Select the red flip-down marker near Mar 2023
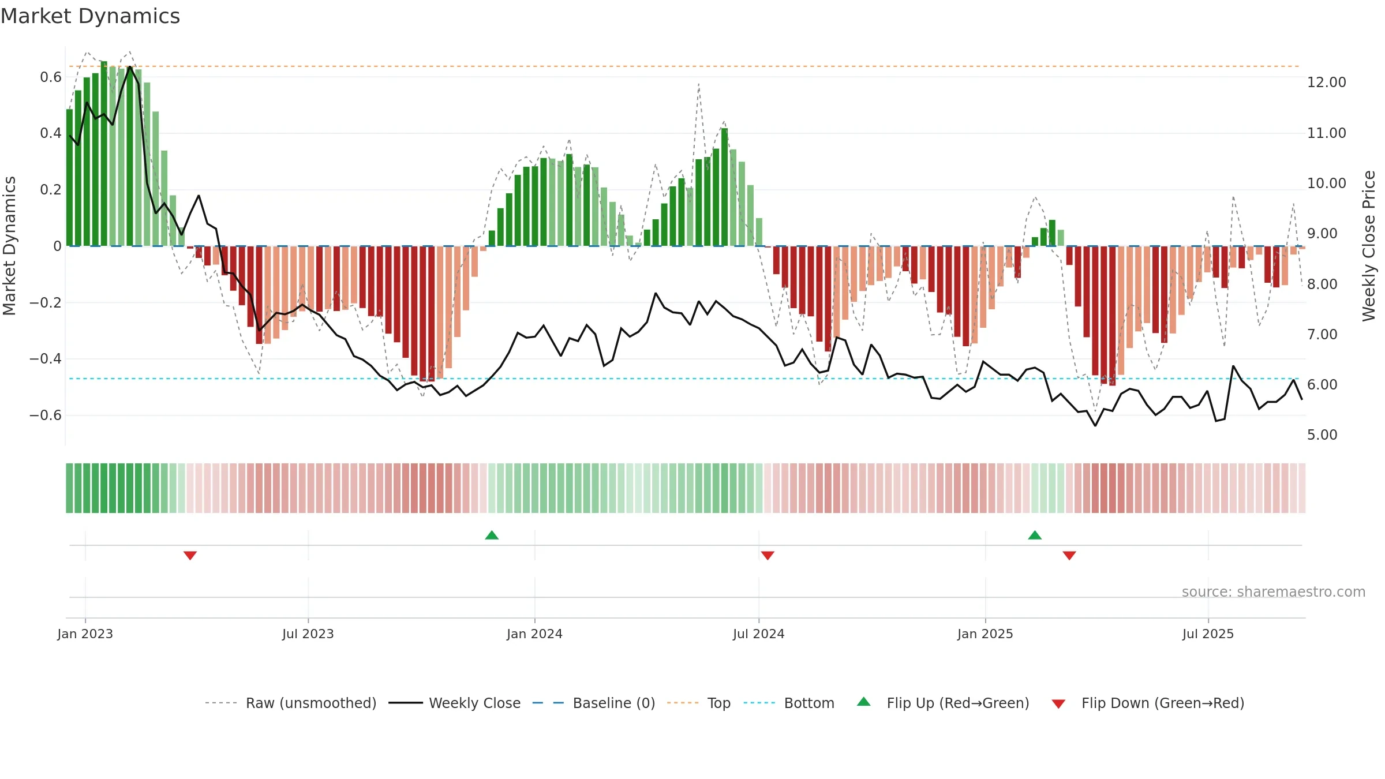Screen dimensions: 1385x779 190,556
